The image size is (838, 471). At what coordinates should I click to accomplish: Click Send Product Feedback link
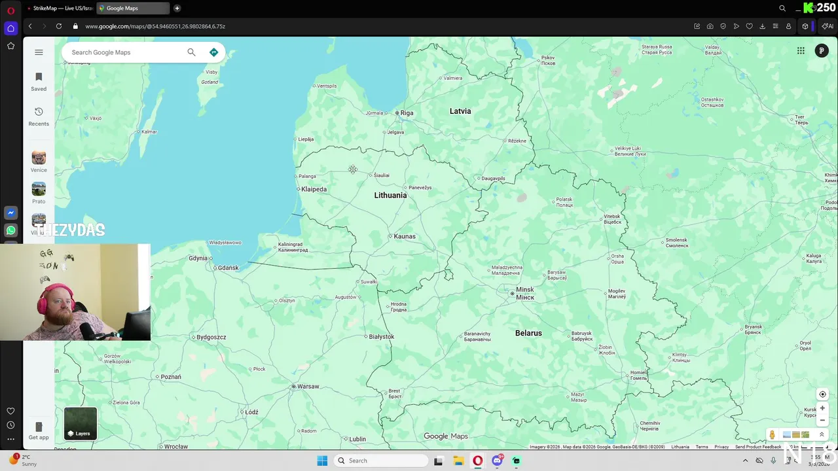pyautogui.click(x=757, y=447)
